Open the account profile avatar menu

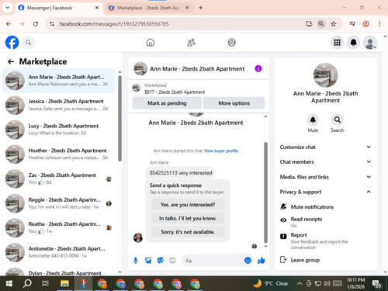[x=370, y=43]
